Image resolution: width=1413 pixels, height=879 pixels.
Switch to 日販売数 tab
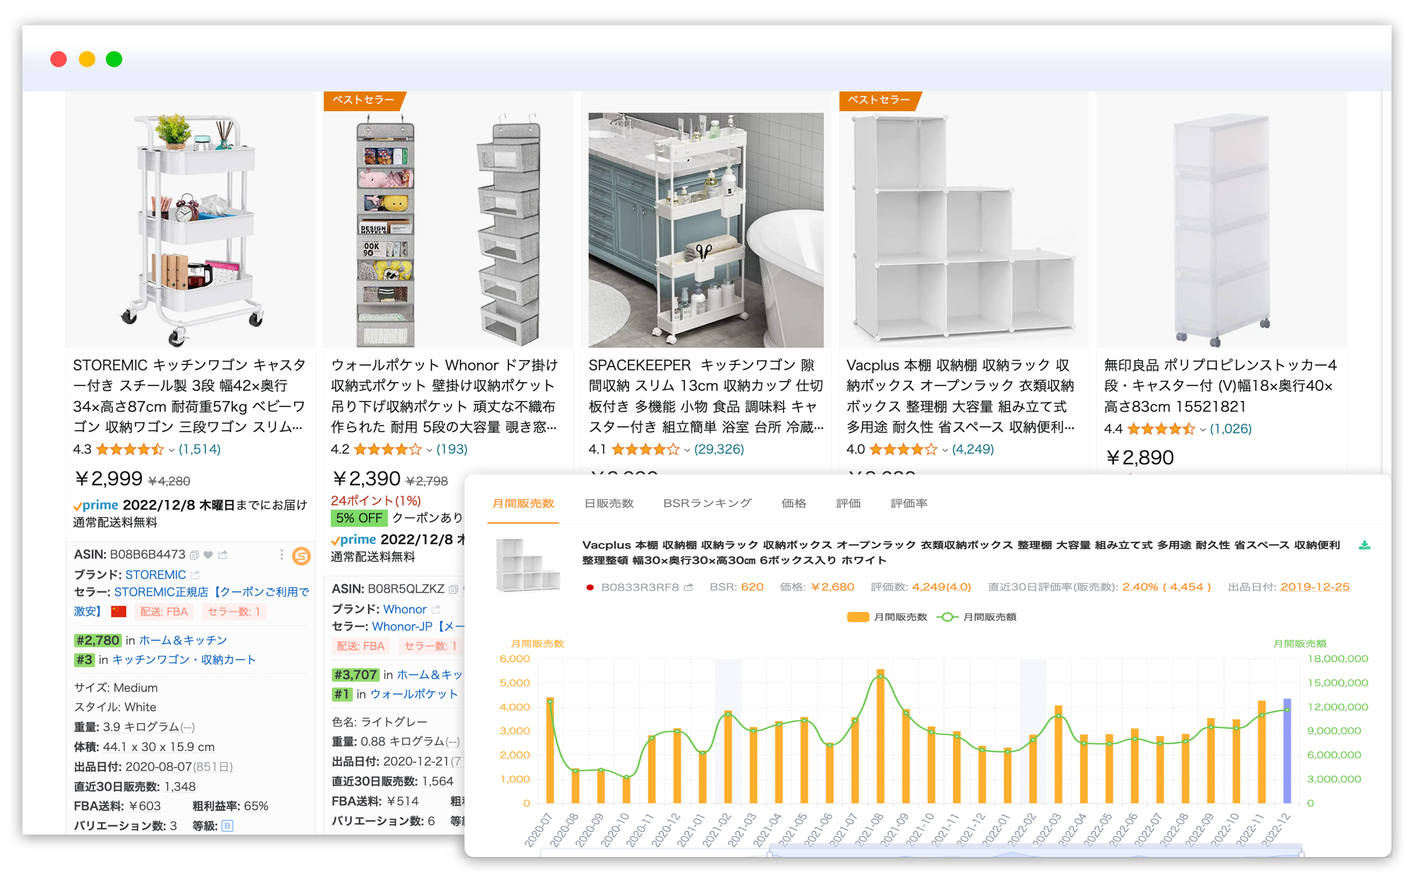click(609, 503)
